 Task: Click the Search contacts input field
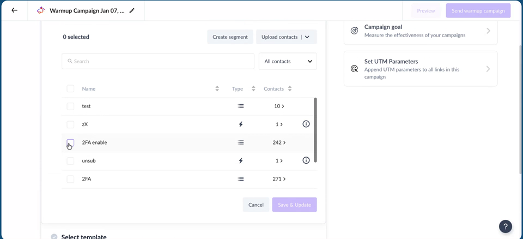(x=158, y=61)
